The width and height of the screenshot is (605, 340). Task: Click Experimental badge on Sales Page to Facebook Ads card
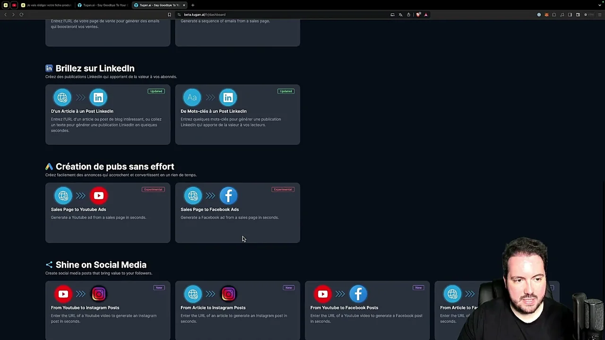pyautogui.click(x=283, y=189)
